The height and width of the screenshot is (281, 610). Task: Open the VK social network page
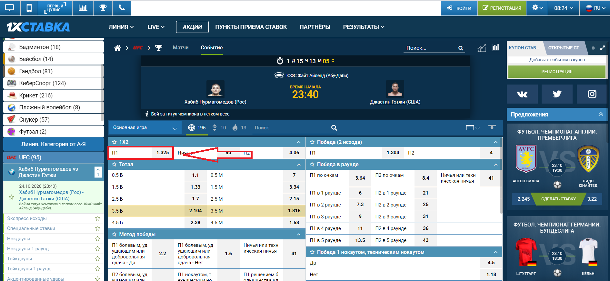point(522,94)
